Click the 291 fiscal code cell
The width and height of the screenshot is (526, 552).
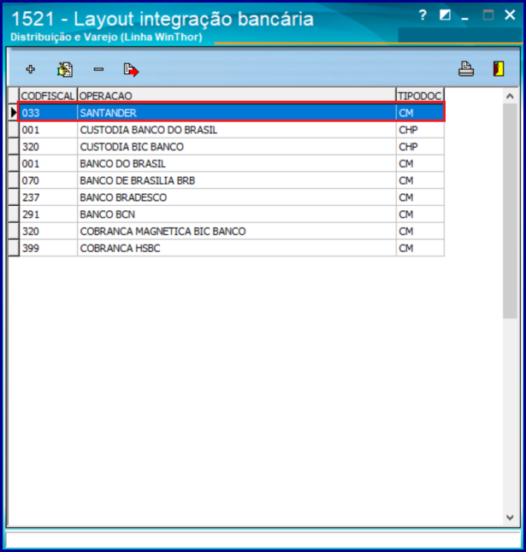point(48,214)
